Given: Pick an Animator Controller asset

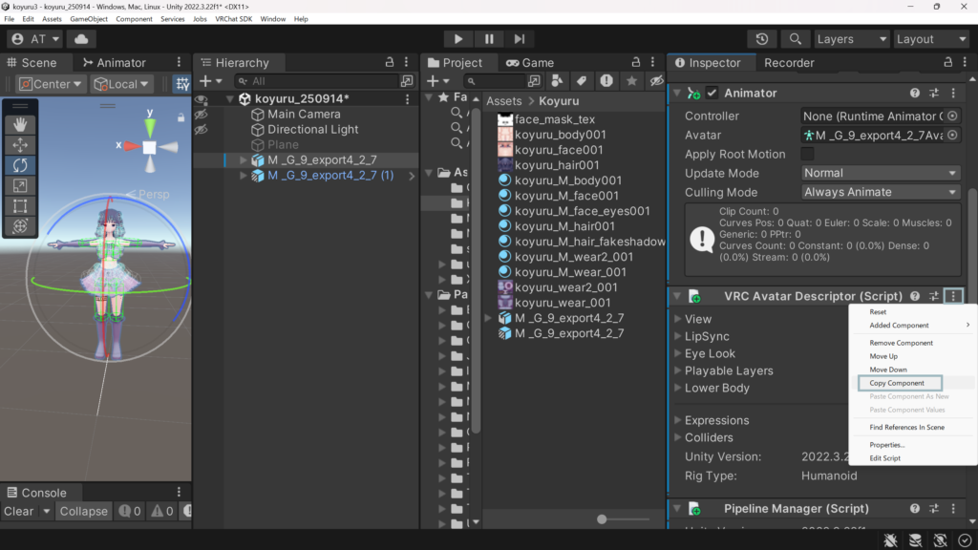Looking at the screenshot, I should coord(952,116).
